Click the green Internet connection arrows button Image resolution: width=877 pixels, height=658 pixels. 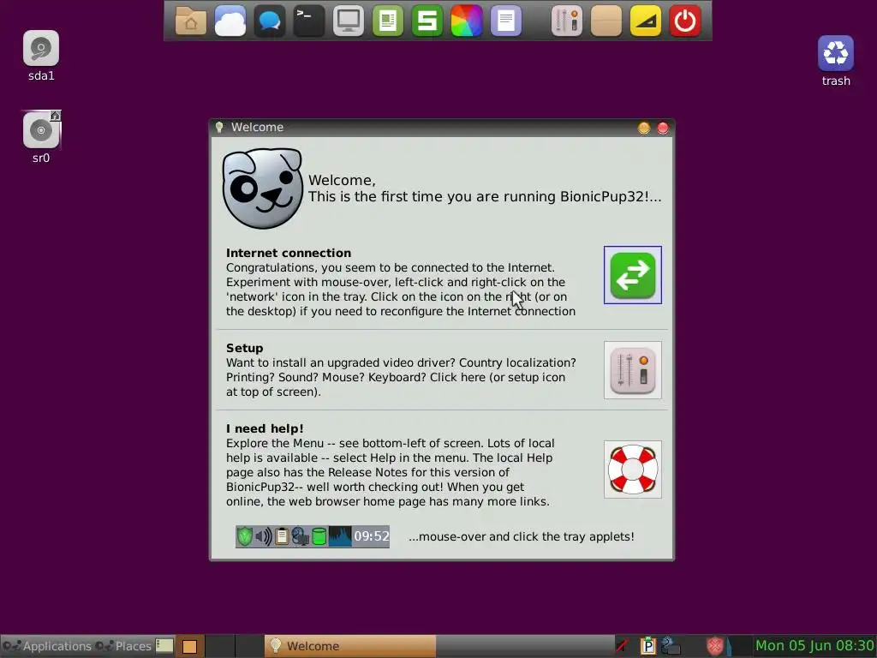(633, 275)
